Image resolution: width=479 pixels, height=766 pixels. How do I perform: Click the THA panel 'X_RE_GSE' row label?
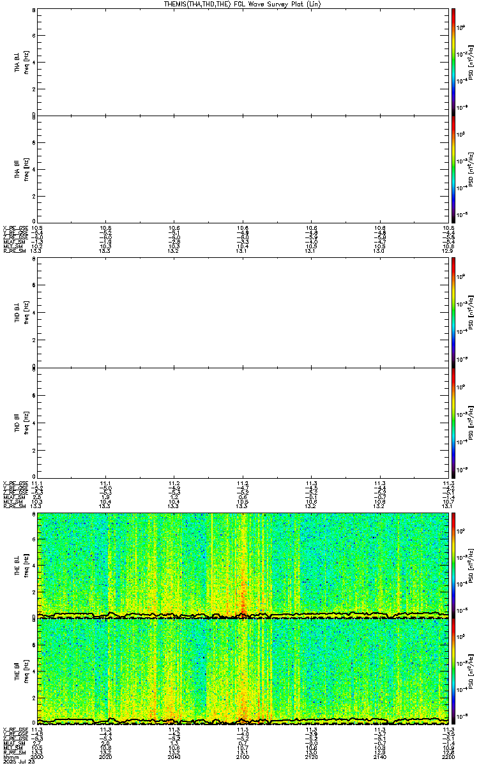pos(15,227)
